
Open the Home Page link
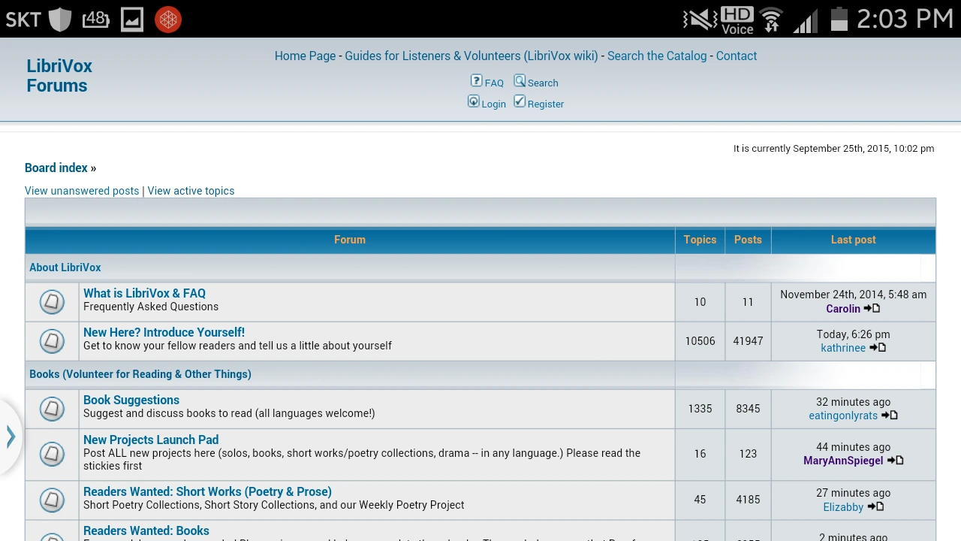pyautogui.click(x=305, y=56)
